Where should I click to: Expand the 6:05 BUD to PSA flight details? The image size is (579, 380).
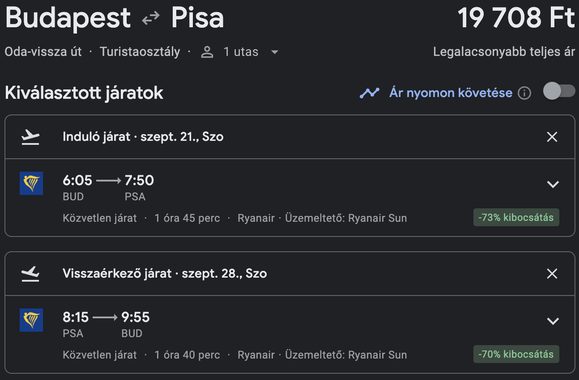[553, 184]
